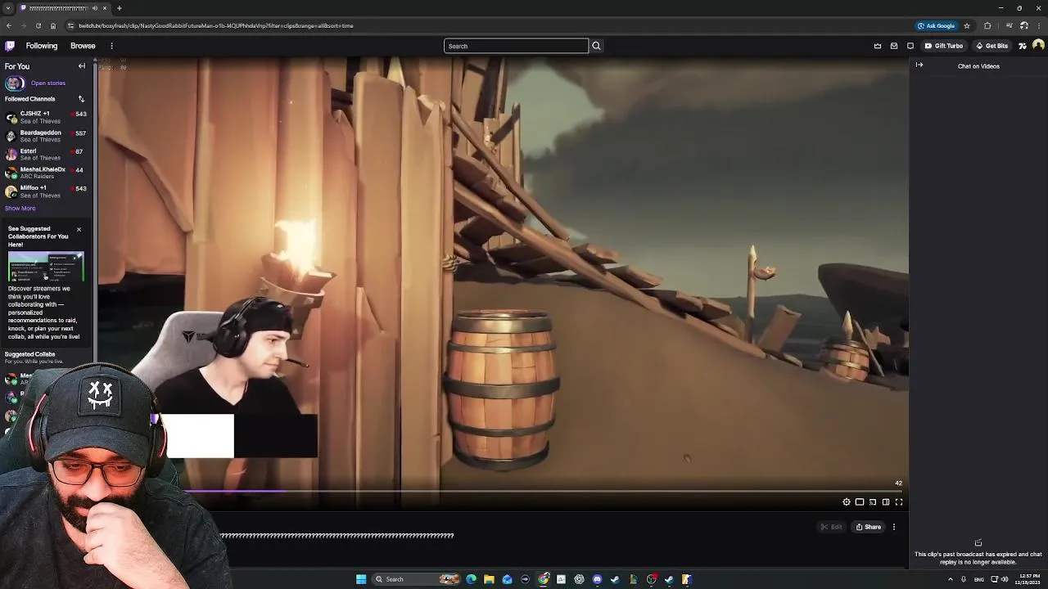The image size is (1048, 589).
Task: Toggle the player side-panel layout
Action: (886, 502)
